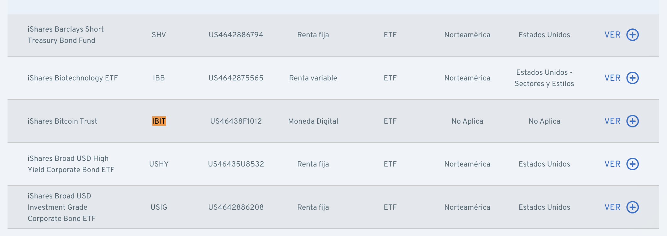The width and height of the screenshot is (667, 236).
Task: Select highlighted IBIT ticker text
Action: point(159,121)
